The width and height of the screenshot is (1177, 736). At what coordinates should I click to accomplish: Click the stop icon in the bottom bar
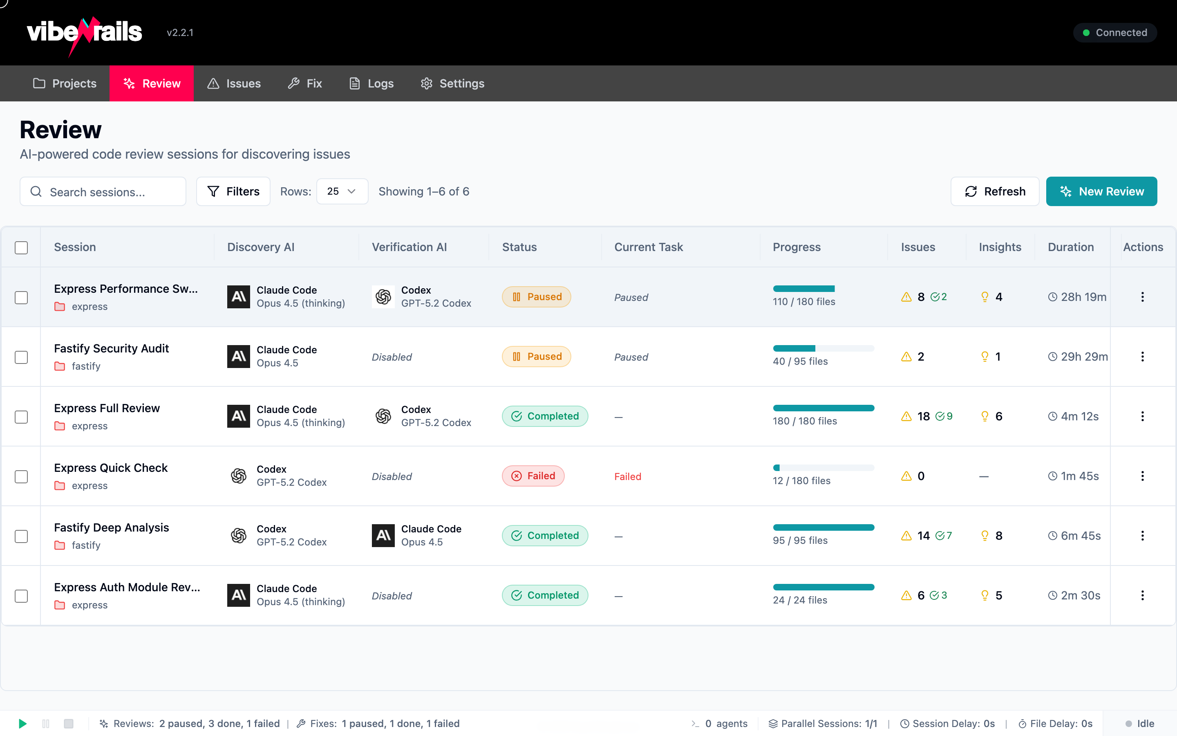coord(69,724)
